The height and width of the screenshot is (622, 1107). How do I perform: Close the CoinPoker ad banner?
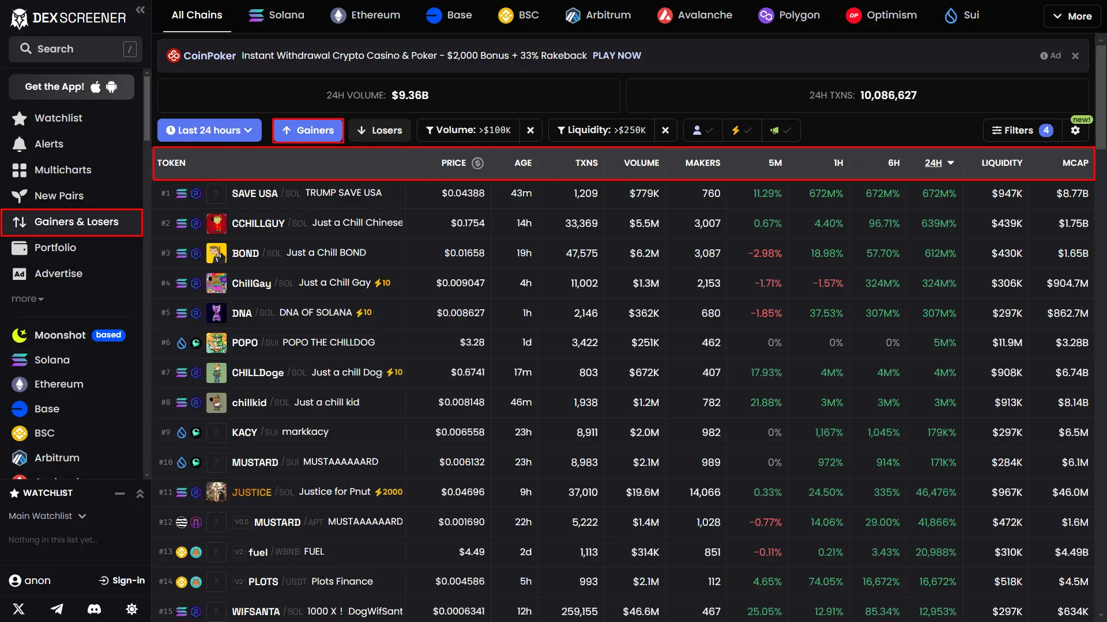1075,56
